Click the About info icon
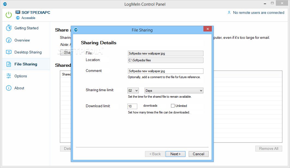The width and height of the screenshot is (290, 168). 9,88
